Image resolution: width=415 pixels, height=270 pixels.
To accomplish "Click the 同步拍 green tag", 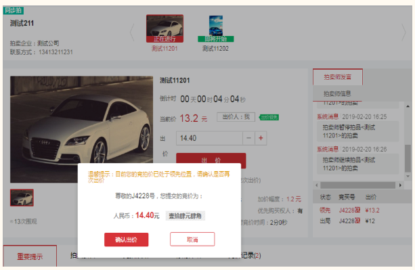I will point(14,11).
